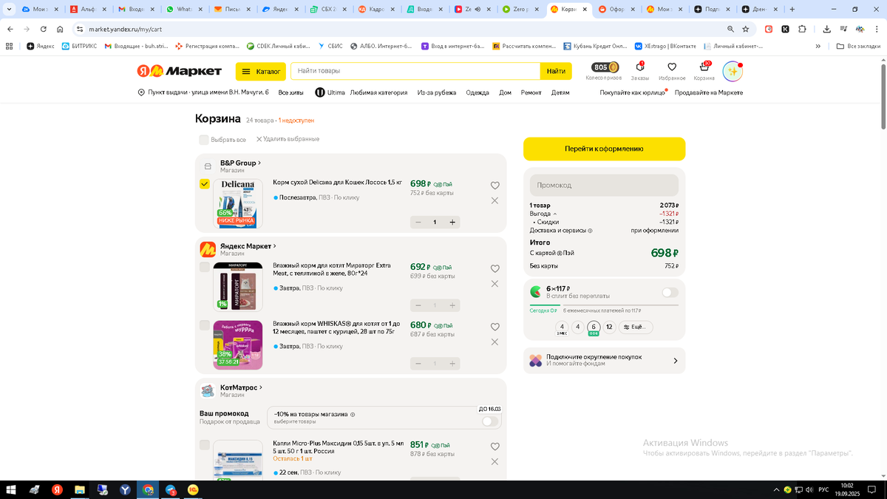Change pickup point улица Мачуги 6
This screenshot has width=887, height=499.
click(203, 92)
